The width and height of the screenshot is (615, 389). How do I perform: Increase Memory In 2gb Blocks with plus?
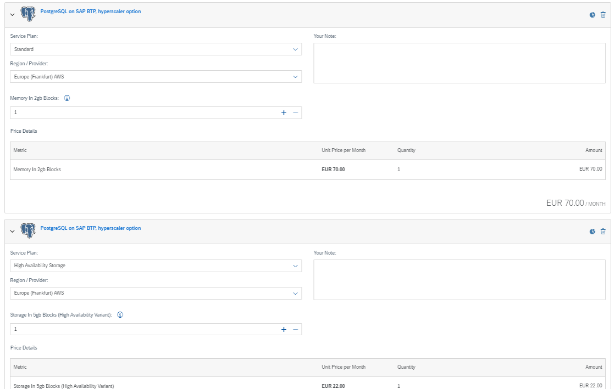(284, 112)
